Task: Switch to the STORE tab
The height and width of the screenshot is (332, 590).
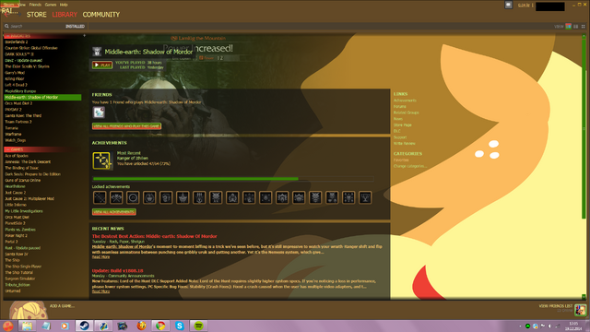Action: point(37,15)
